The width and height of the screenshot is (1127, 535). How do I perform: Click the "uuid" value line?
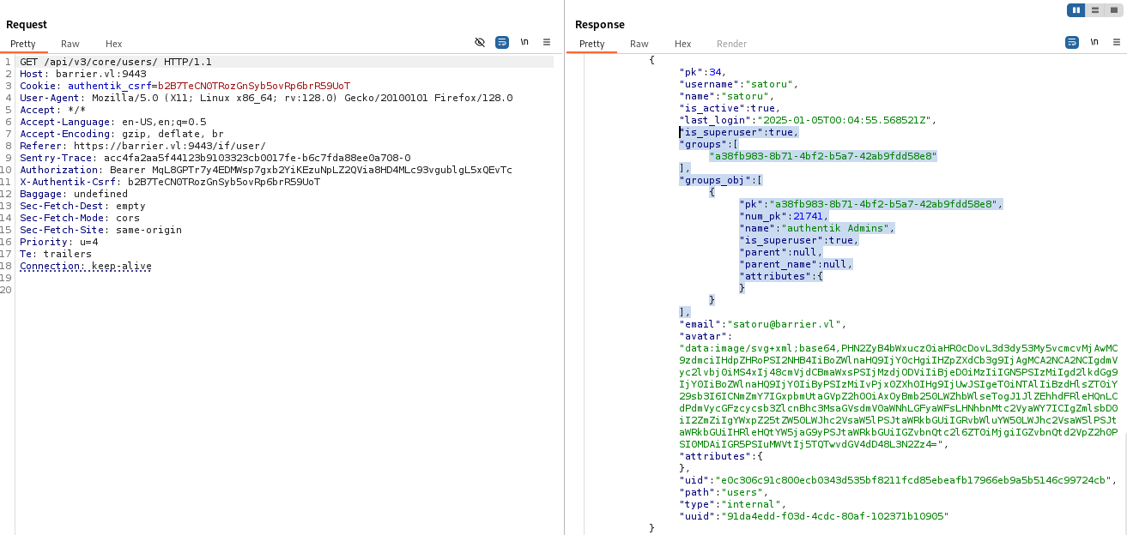[x=815, y=516]
